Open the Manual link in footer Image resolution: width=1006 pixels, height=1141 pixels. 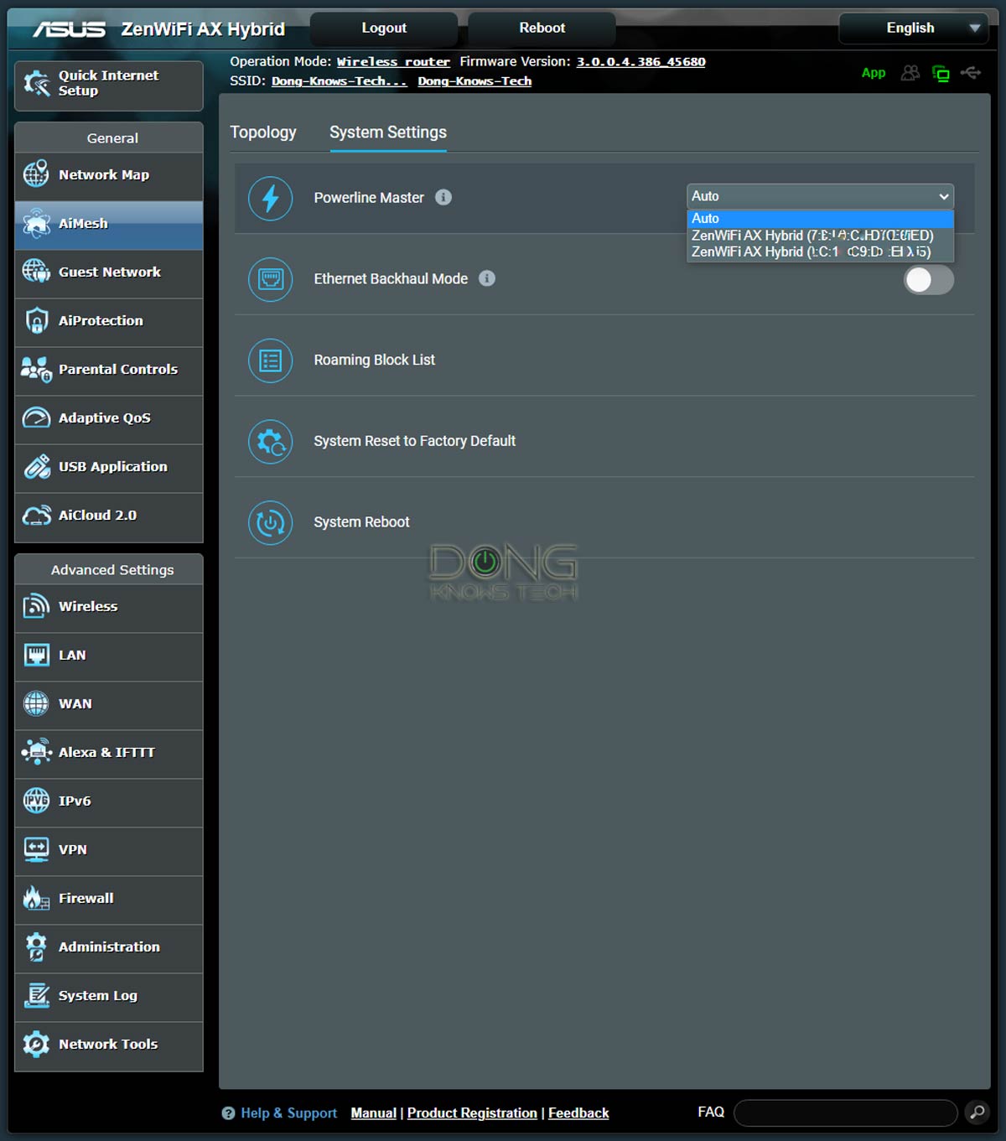point(373,1112)
